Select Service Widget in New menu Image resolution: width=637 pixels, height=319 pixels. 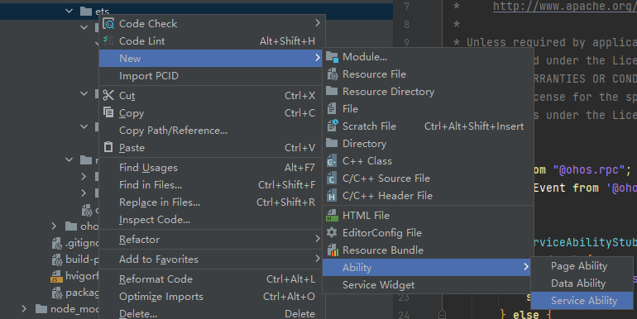point(428,285)
